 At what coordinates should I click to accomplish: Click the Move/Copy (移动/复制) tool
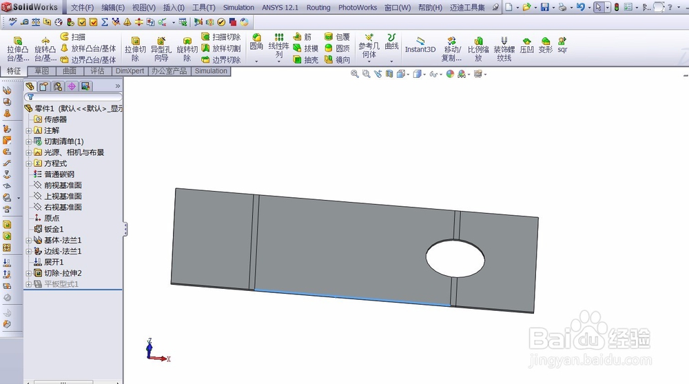(451, 49)
